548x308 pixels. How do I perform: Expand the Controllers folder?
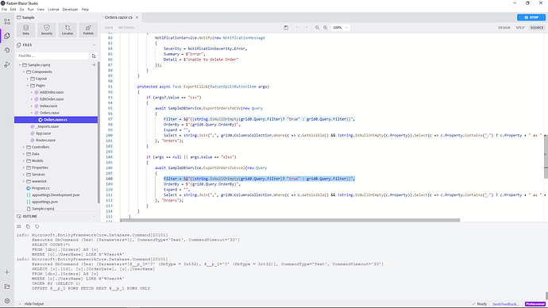click(x=24, y=147)
